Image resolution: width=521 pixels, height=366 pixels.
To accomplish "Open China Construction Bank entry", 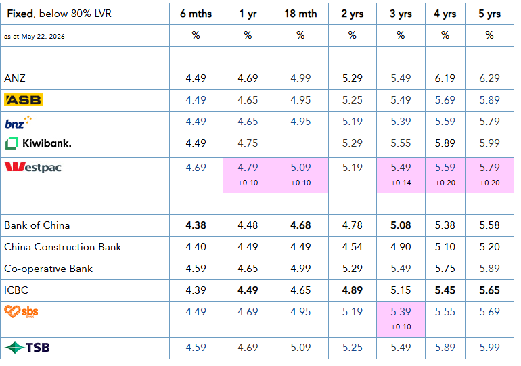I will point(63,247).
